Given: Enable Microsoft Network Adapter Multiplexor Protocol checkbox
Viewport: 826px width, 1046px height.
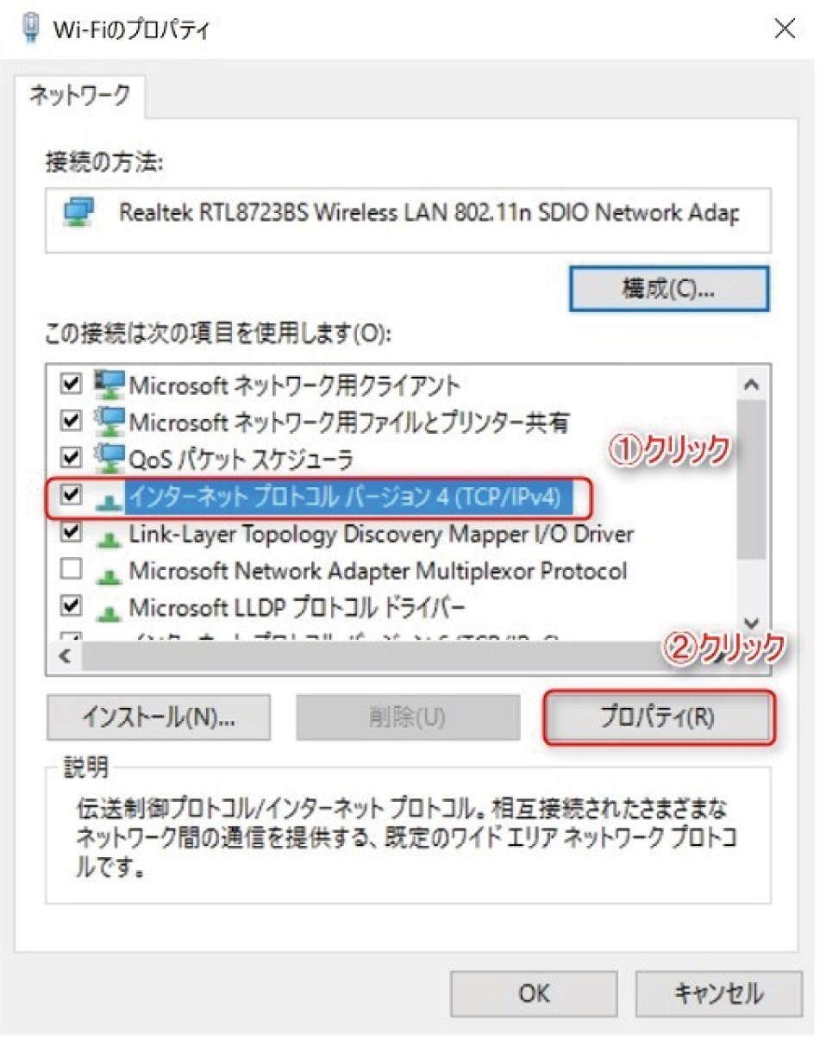Looking at the screenshot, I should pyautogui.click(x=72, y=570).
